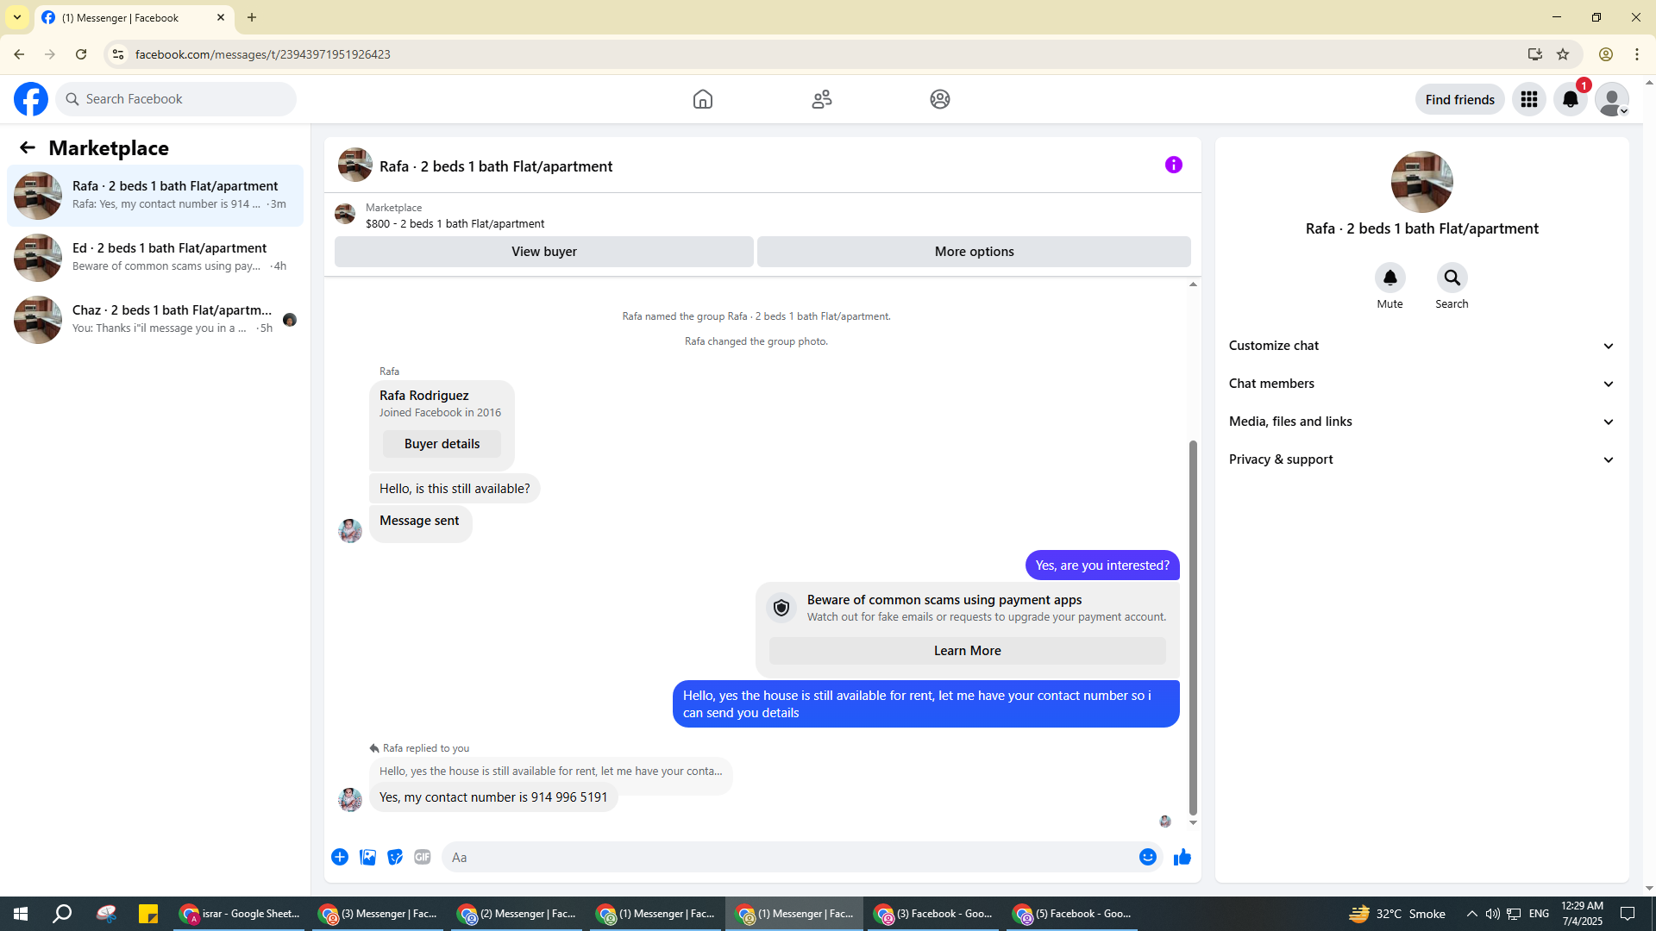Image resolution: width=1656 pixels, height=931 pixels.
Task: Mute this conversation's notifications
Action: click(1389, 278)
